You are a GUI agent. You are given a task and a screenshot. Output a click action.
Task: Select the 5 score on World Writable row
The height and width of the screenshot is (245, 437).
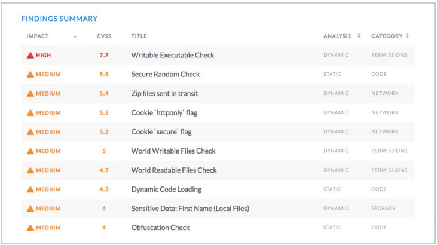click(x=104, y=151)
